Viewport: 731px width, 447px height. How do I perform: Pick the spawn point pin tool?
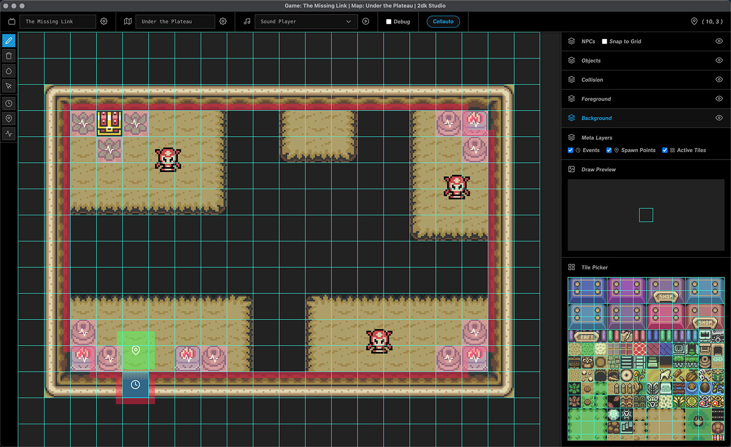pos(9,118)
